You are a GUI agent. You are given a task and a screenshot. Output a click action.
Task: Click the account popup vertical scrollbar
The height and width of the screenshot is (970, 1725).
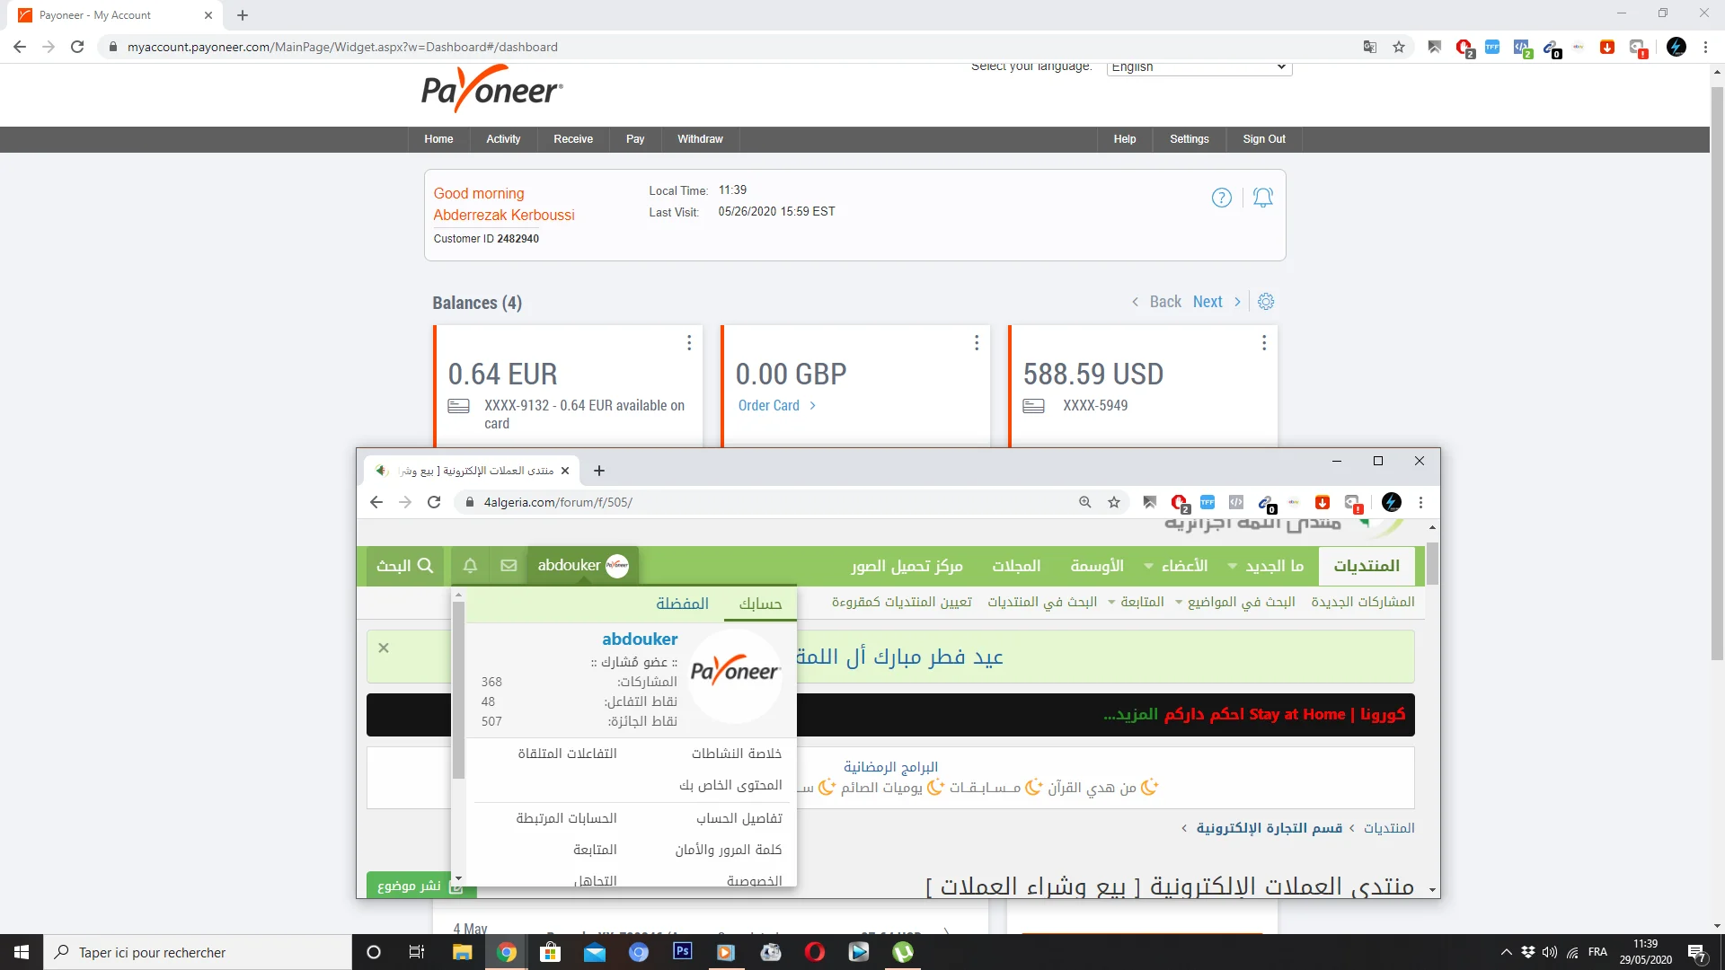coord(458,692)
